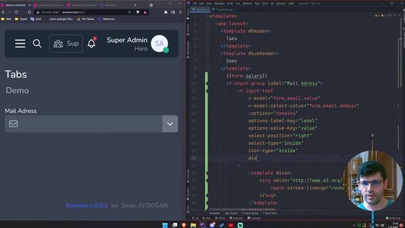Open the Windows Start menu
The width and height of the screenshot is (405, 228).
click(x=165, y=225)
